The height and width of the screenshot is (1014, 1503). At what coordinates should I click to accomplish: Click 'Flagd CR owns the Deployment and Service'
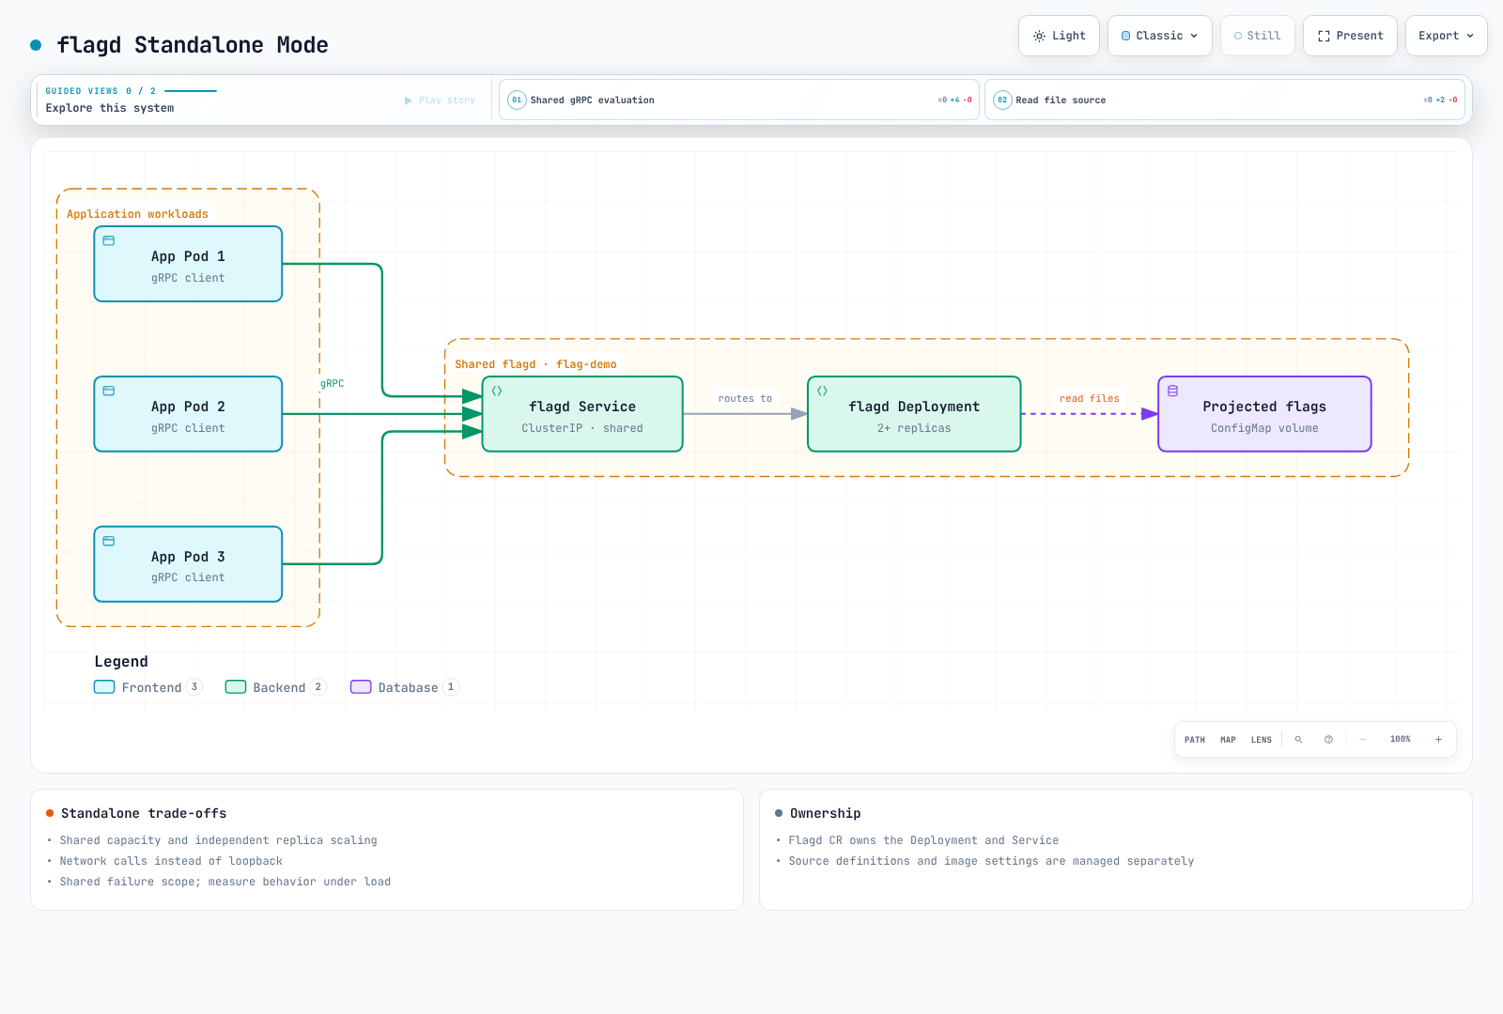click(x=923, y=840)
